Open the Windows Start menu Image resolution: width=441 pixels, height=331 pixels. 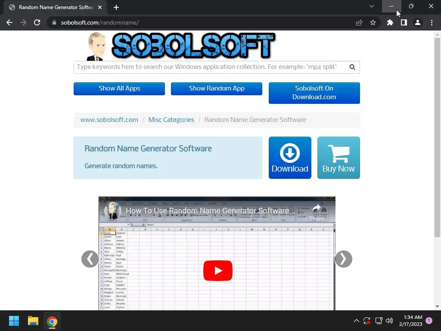(14, 321)
